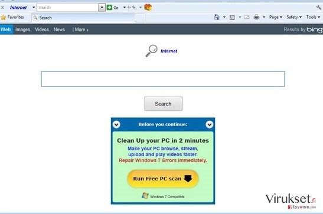Go to the Home page icon
The width and height of the screenshot is (323, 214).
tap(217, 17)
